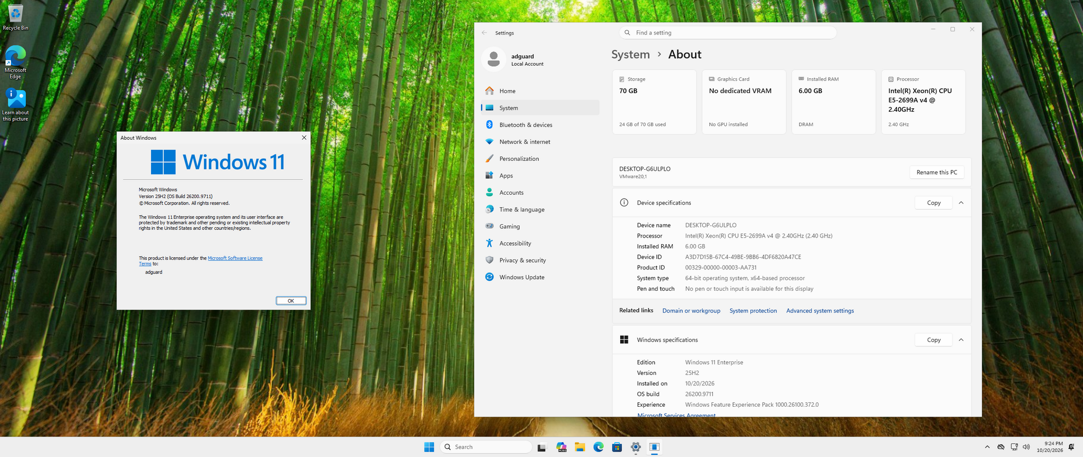The image size is (1083, 457).
Task: Open Task View from the taskbar
Action: click(x=541, y=447)
